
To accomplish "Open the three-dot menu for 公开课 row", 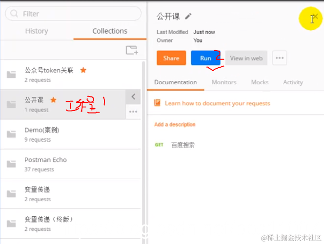I will [133, 112].
